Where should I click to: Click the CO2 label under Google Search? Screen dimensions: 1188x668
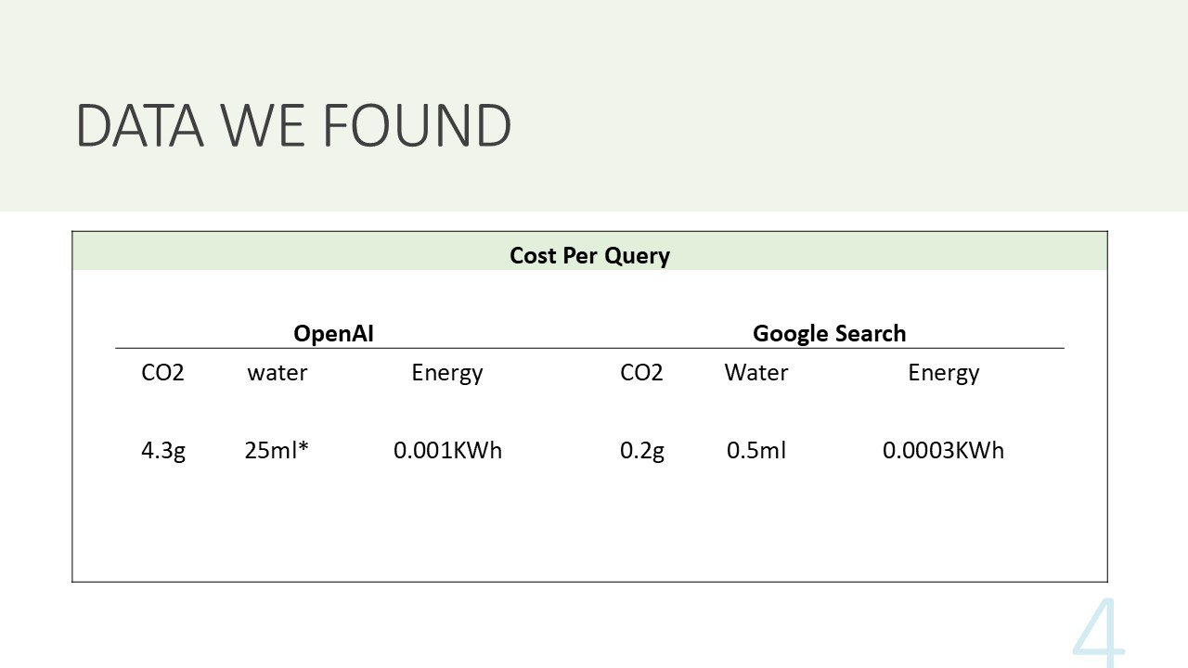point(641,373)
